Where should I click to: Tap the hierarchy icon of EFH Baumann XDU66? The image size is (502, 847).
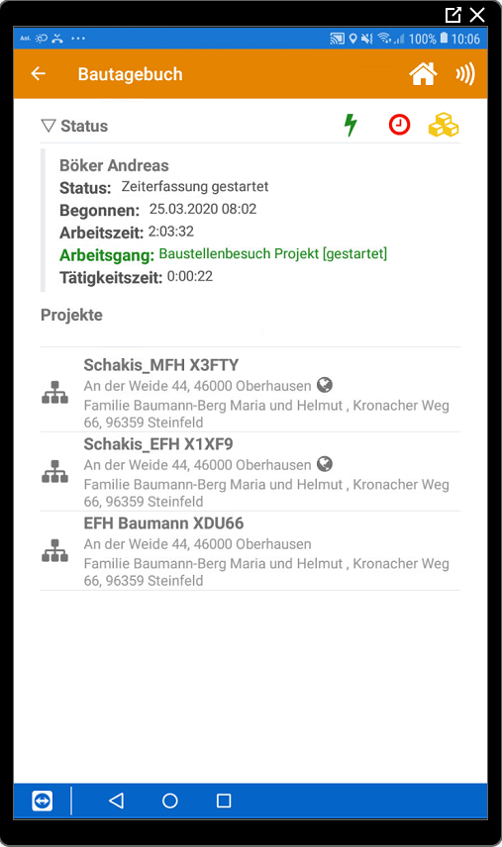pos(55,550)
